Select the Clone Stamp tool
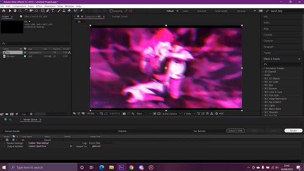Viewport: 304px width, 171px height. point(64,11)
